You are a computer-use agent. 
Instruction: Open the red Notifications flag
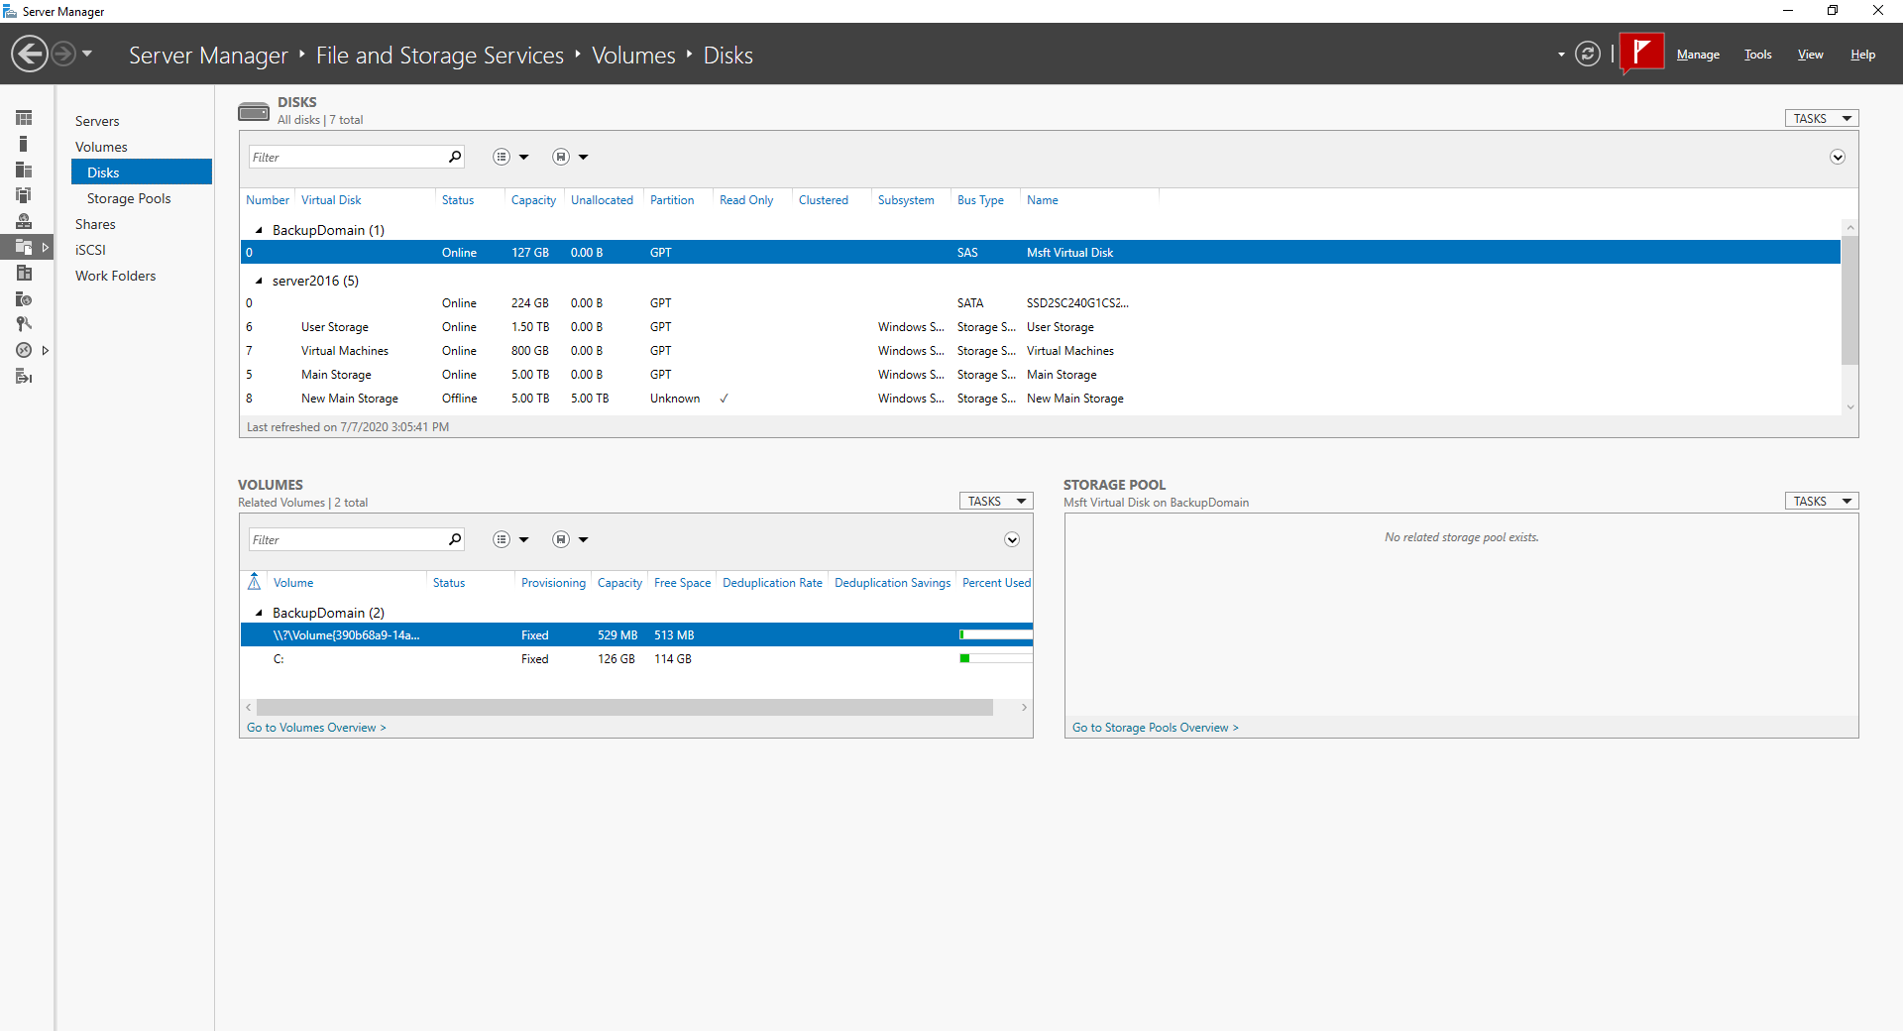[x=1641, y=54]
